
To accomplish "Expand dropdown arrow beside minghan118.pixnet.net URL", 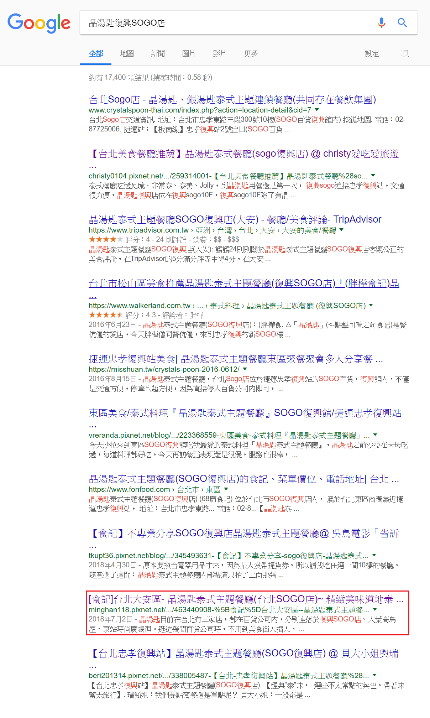I will pos(375,609).
